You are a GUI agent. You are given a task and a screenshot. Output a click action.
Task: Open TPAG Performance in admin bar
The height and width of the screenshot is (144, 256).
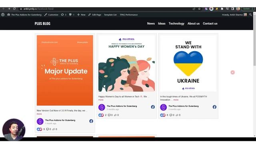[x=129, y=15]
